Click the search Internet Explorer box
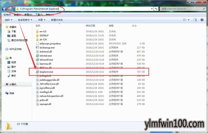208x133 pixels. pyautogui.click(x=183, y=9)
